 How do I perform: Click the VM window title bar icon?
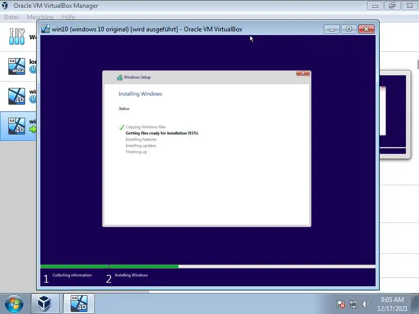[x=46, y=29]
